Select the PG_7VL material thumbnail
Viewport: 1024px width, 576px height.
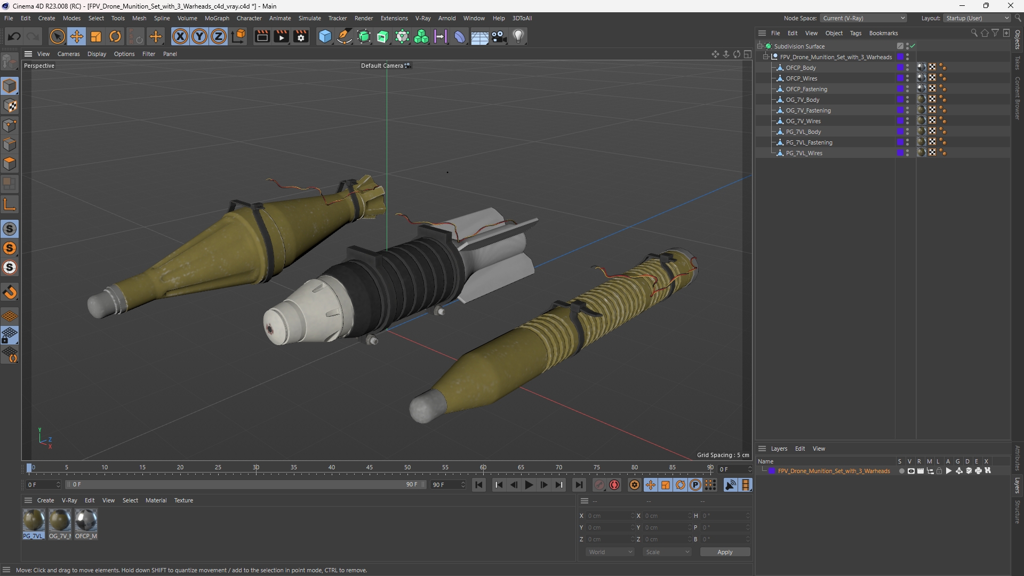(34, 521)
